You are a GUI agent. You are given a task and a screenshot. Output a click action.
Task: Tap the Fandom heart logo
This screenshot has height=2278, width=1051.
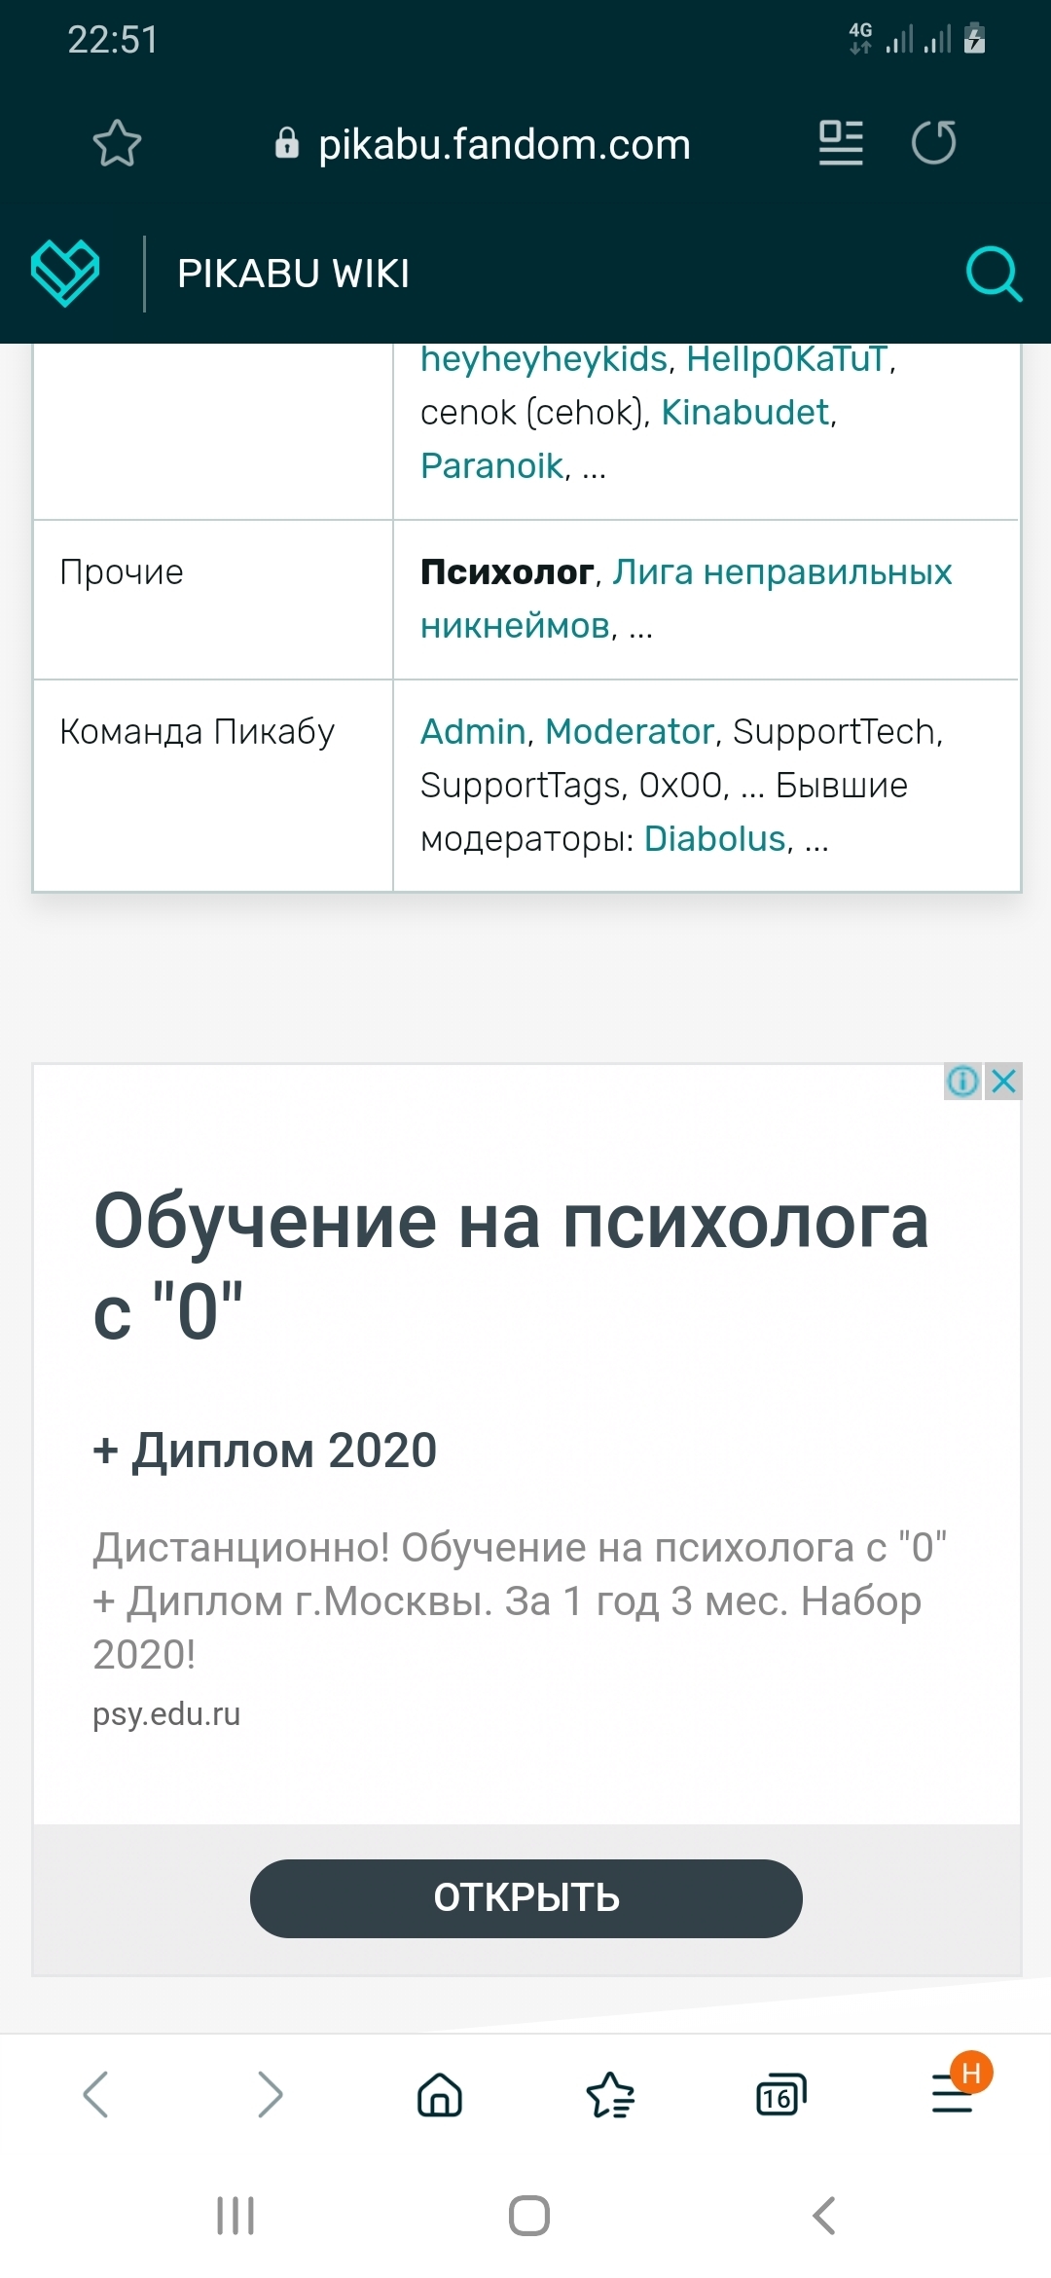65,273
